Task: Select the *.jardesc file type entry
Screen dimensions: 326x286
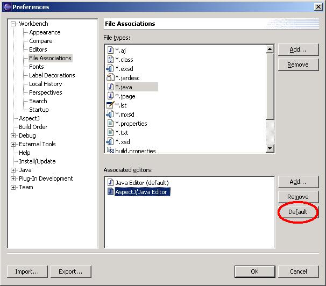Action: point(127,77)
